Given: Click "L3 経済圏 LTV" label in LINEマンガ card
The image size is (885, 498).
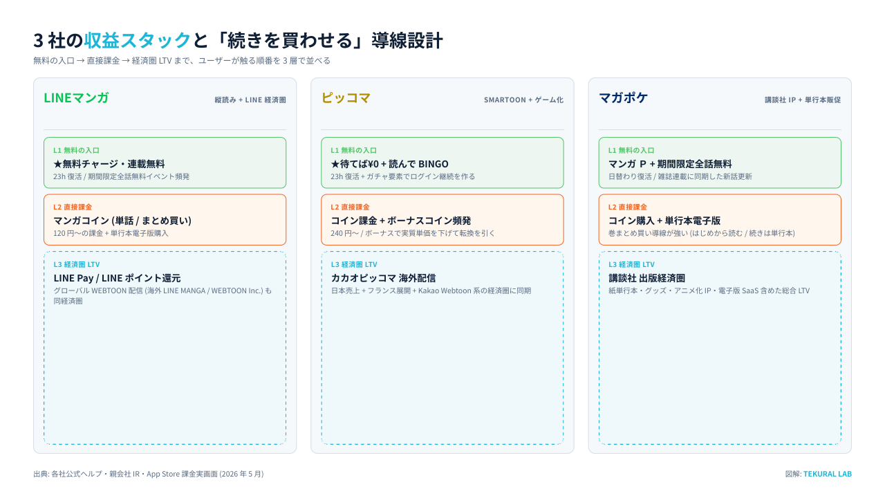Looking at the screenshot, I should pyautogui.click(x=77, y=264).
